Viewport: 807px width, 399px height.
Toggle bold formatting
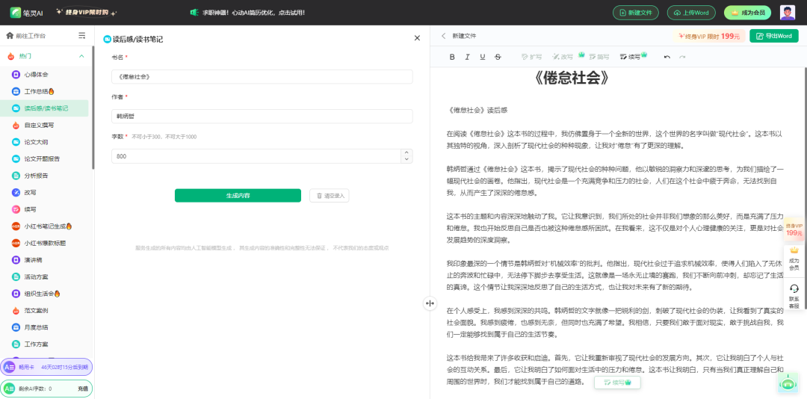click(x=452, y=57)
